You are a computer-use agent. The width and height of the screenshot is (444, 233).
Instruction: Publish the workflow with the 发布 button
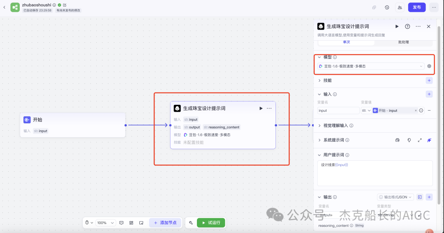pos(417,7)
